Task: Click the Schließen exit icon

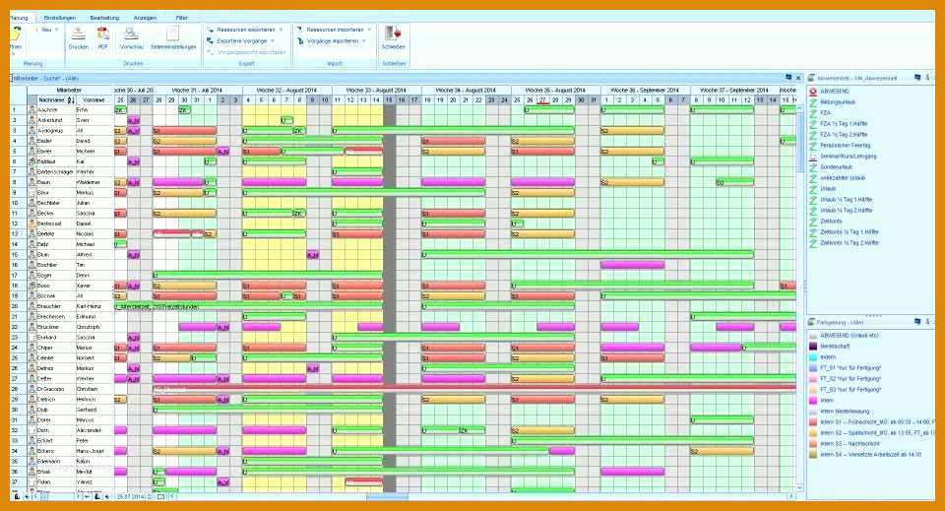Action: (393, 33)
